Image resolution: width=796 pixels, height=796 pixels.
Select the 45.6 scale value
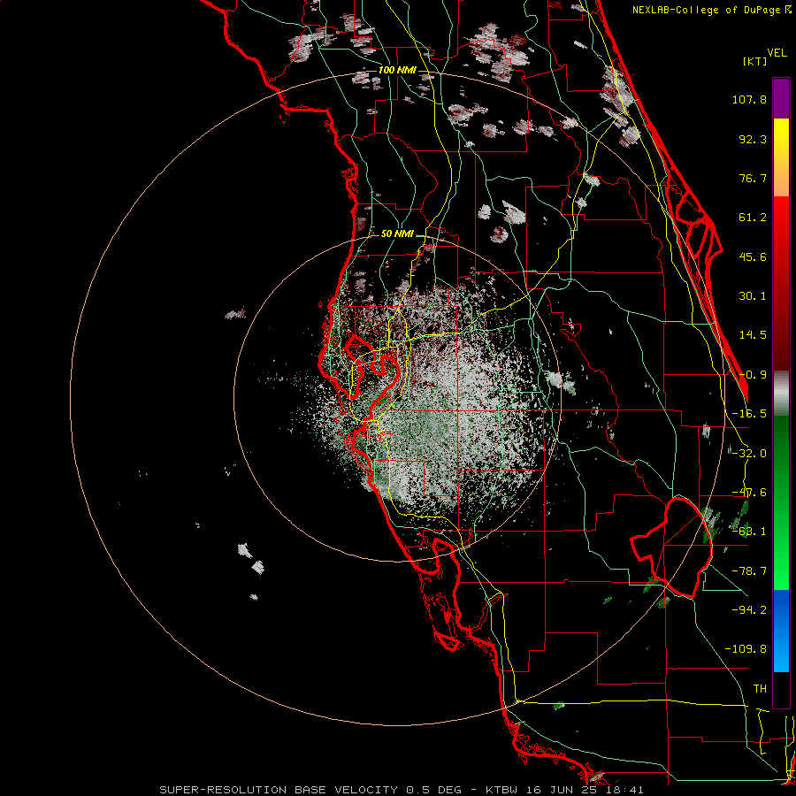click(x=753, y=256)
